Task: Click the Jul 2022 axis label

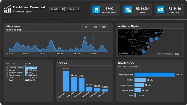Action: (x=60, y=54)
